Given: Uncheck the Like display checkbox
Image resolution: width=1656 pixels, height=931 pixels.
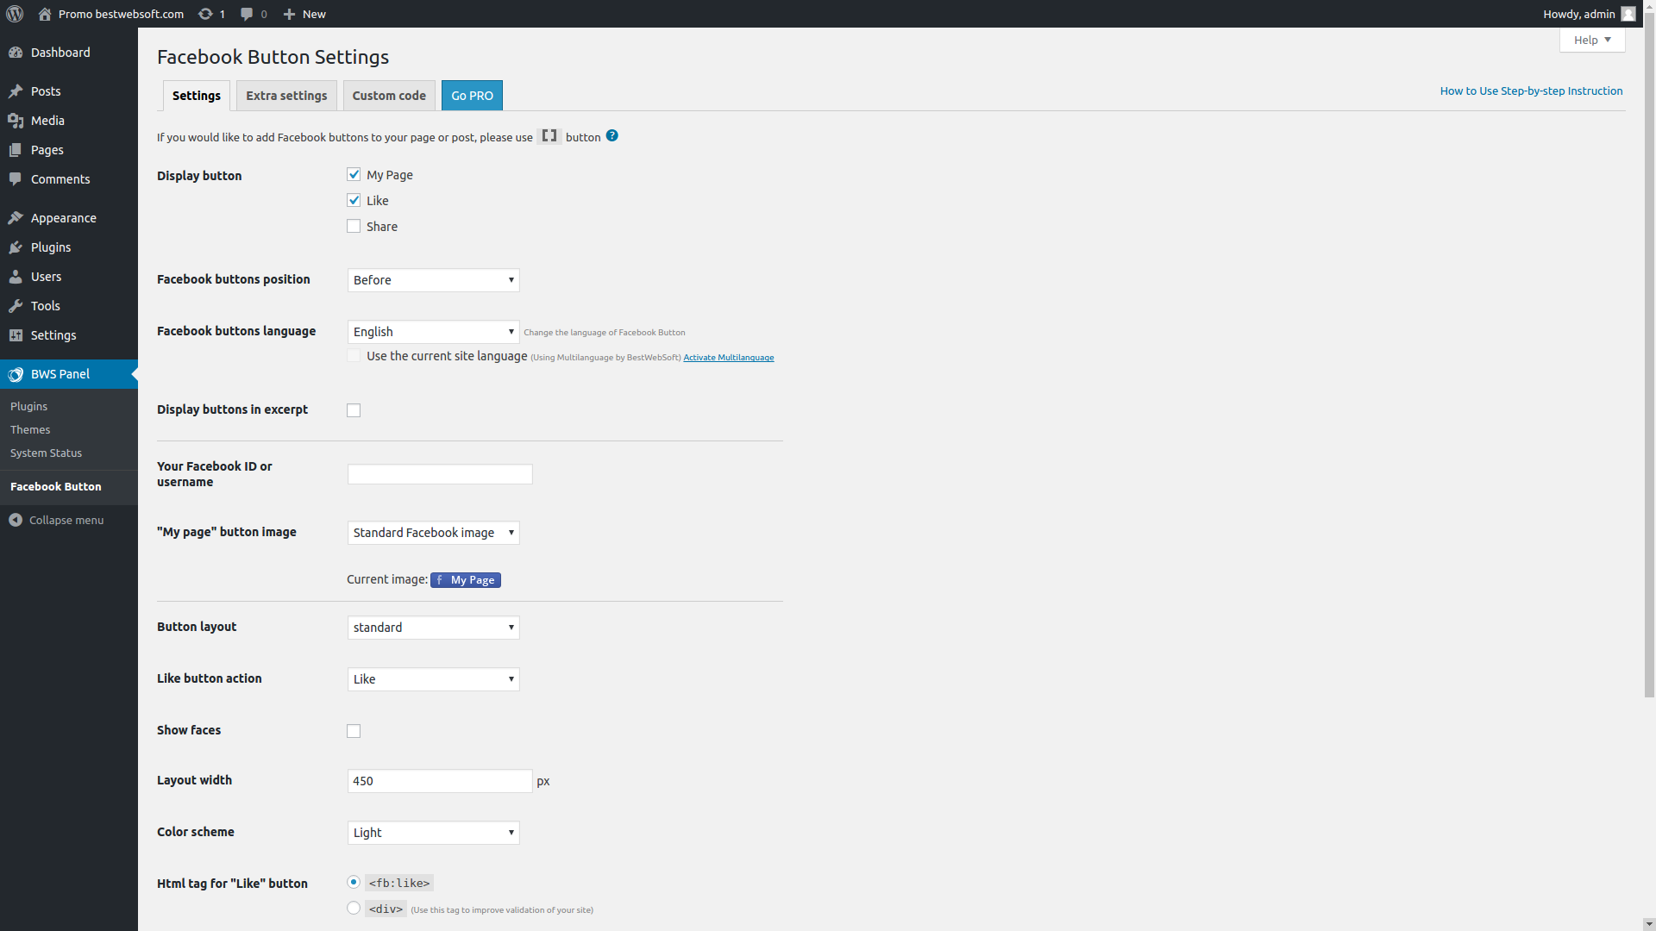Looking at the screenshot, I should click(x=354, y=200).
